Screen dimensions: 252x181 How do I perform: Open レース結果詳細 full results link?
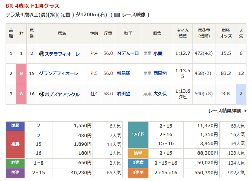[x=224, y=111]
